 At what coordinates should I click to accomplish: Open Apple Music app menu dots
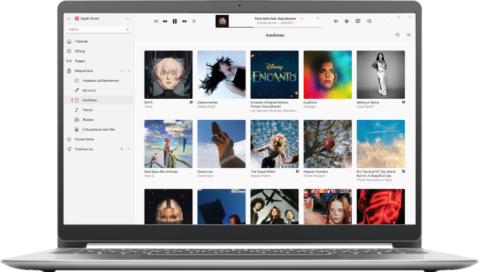click(128, 19)
